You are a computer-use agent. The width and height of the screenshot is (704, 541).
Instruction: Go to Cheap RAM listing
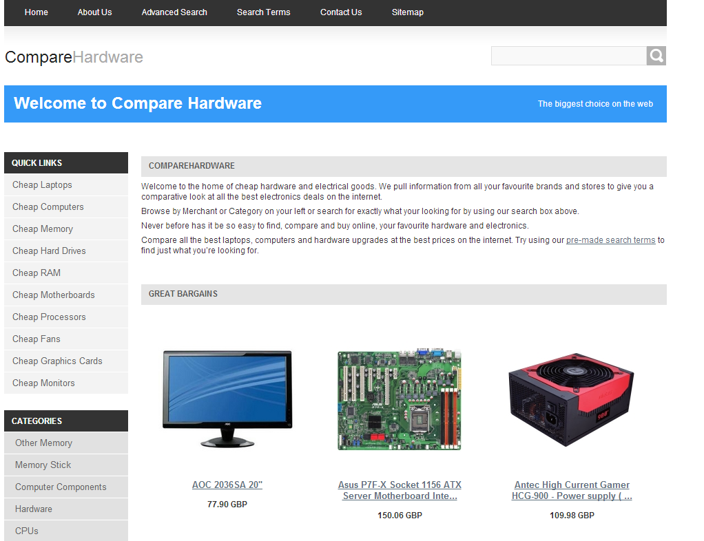pyautogui.click(x=66, y=273)
